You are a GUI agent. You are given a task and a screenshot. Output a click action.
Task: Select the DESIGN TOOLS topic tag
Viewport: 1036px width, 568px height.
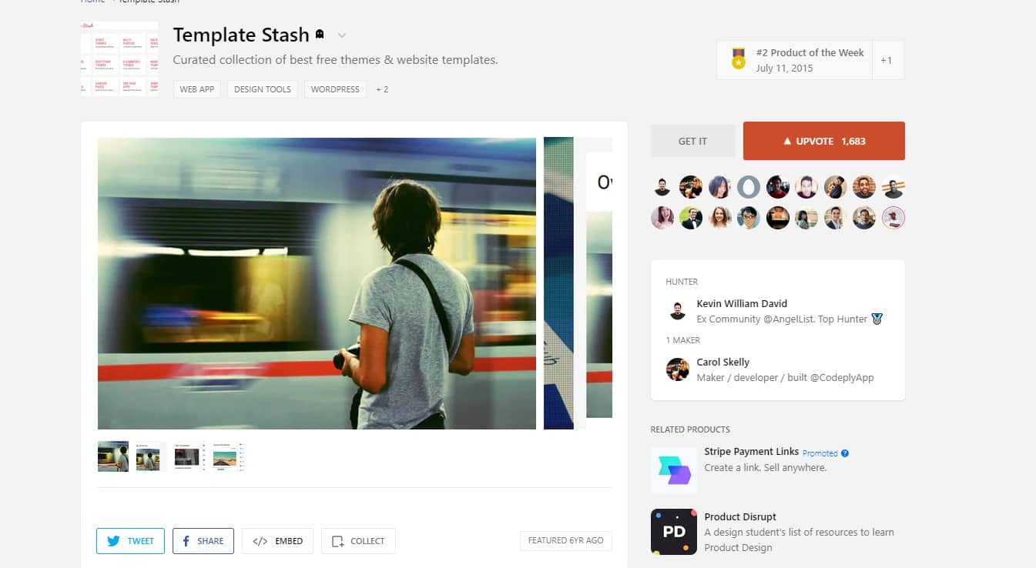tap(263, 89)
